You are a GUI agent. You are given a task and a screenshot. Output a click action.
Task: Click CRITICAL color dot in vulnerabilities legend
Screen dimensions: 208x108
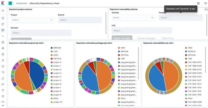186,55
